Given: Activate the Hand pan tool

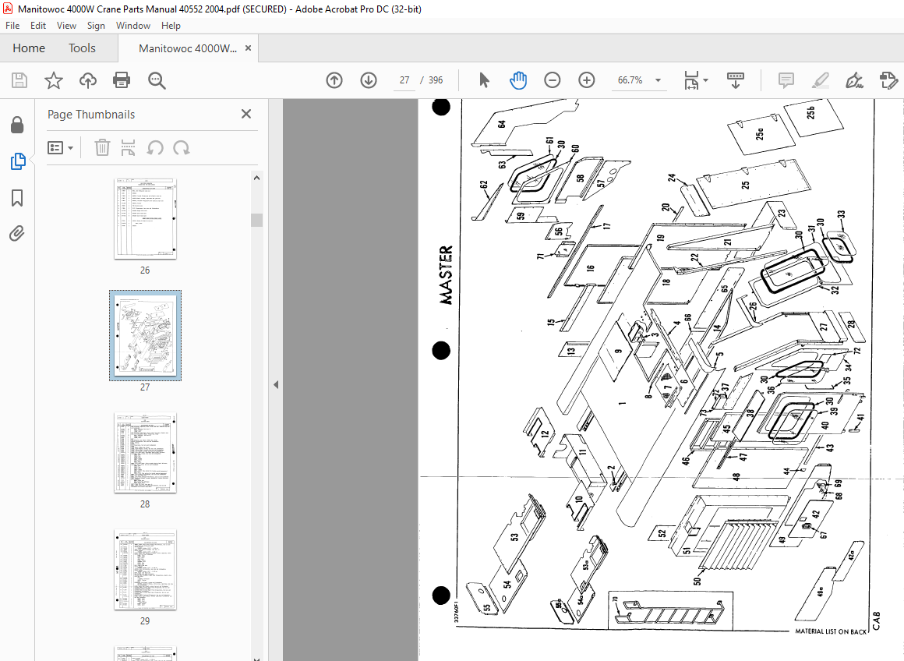Looking at the screenshot, I should (518, 80).
